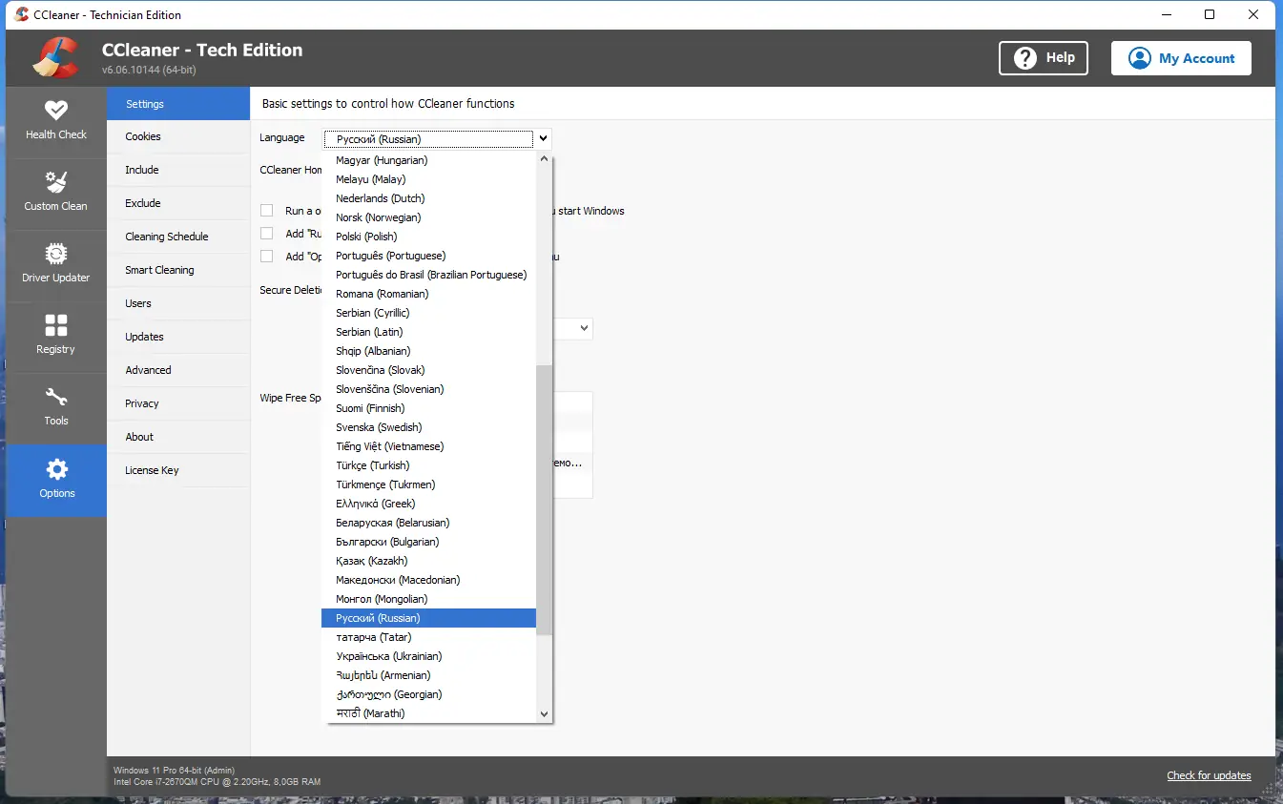Click the down chevron below the language list
Image resolution: width=1283 pixels, height=804 pixels.
pos(543,712)
